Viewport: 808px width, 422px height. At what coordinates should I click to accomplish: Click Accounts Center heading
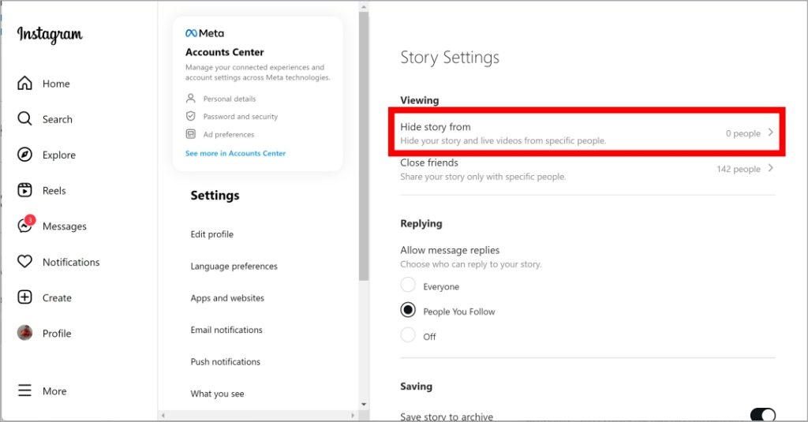[x=225, y=52]
